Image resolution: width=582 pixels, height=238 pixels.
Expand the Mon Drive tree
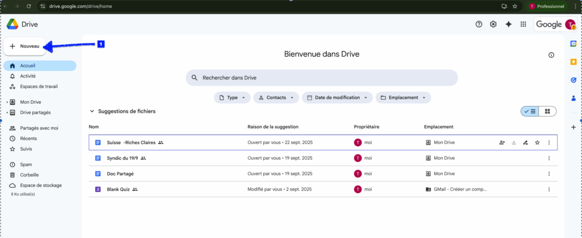pos(7,102)
